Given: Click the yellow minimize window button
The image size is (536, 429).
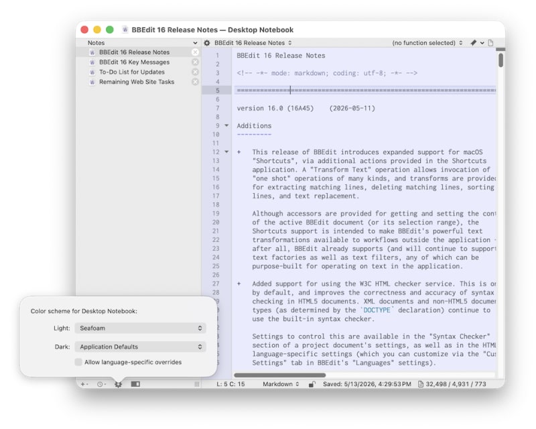Looking at the screenshot, I should [97, 29].
